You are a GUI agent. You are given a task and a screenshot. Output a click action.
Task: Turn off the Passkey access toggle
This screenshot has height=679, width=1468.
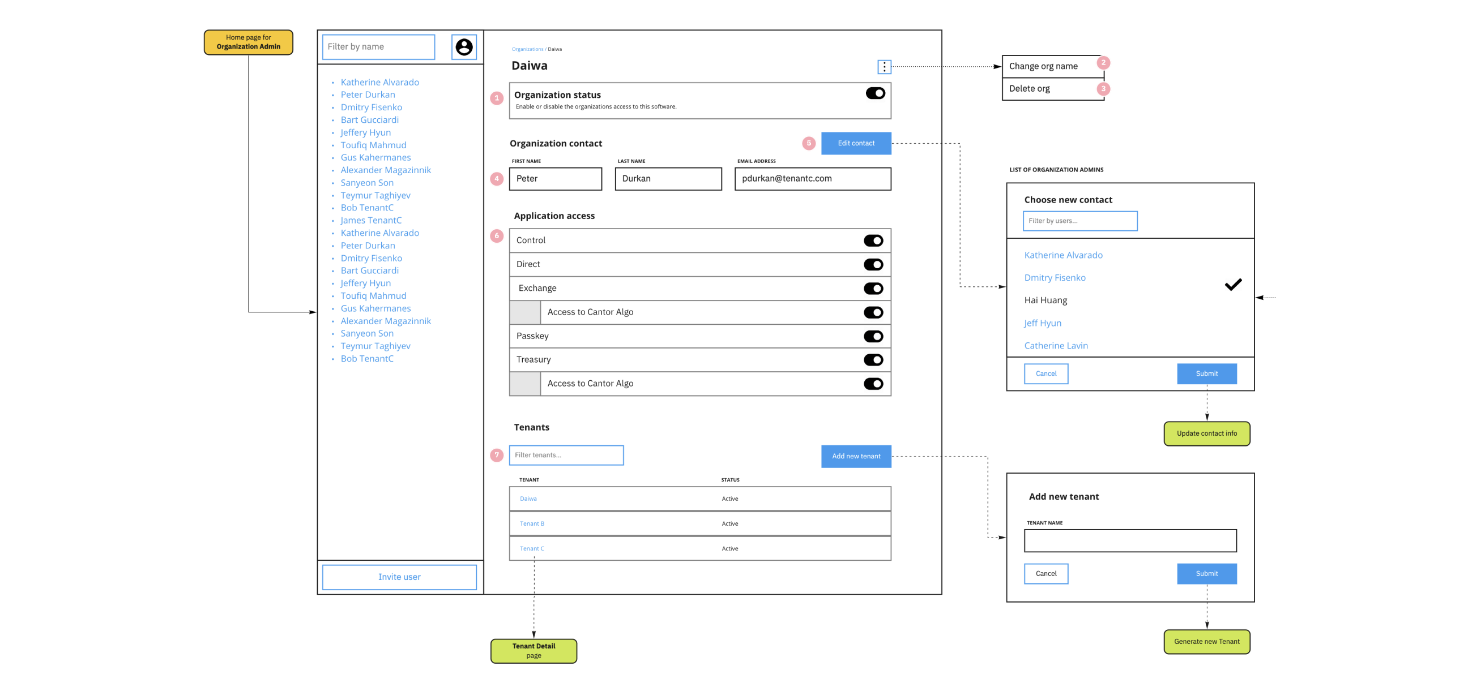coord(873,336)
